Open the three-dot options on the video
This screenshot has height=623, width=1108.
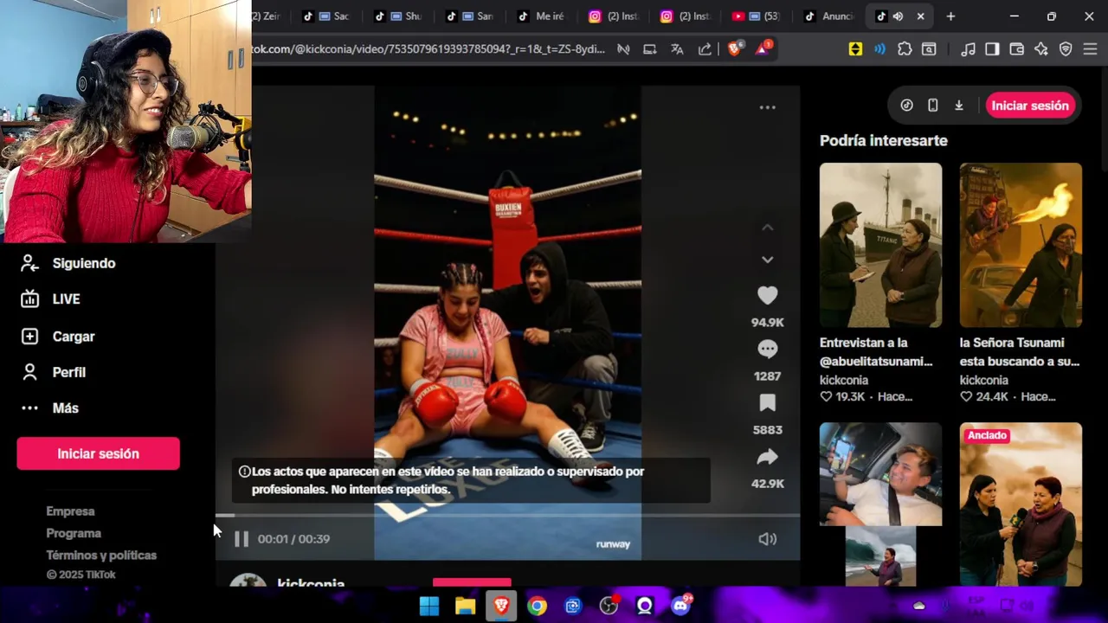tap(767, 107)
